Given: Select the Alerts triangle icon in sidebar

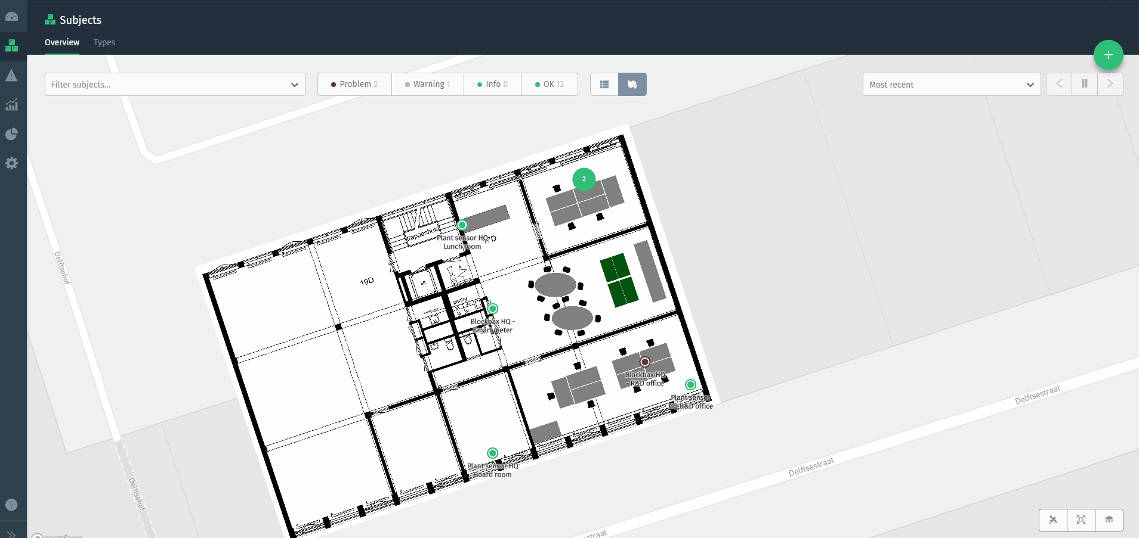Looking at the screenshot, I should (12, 75).
